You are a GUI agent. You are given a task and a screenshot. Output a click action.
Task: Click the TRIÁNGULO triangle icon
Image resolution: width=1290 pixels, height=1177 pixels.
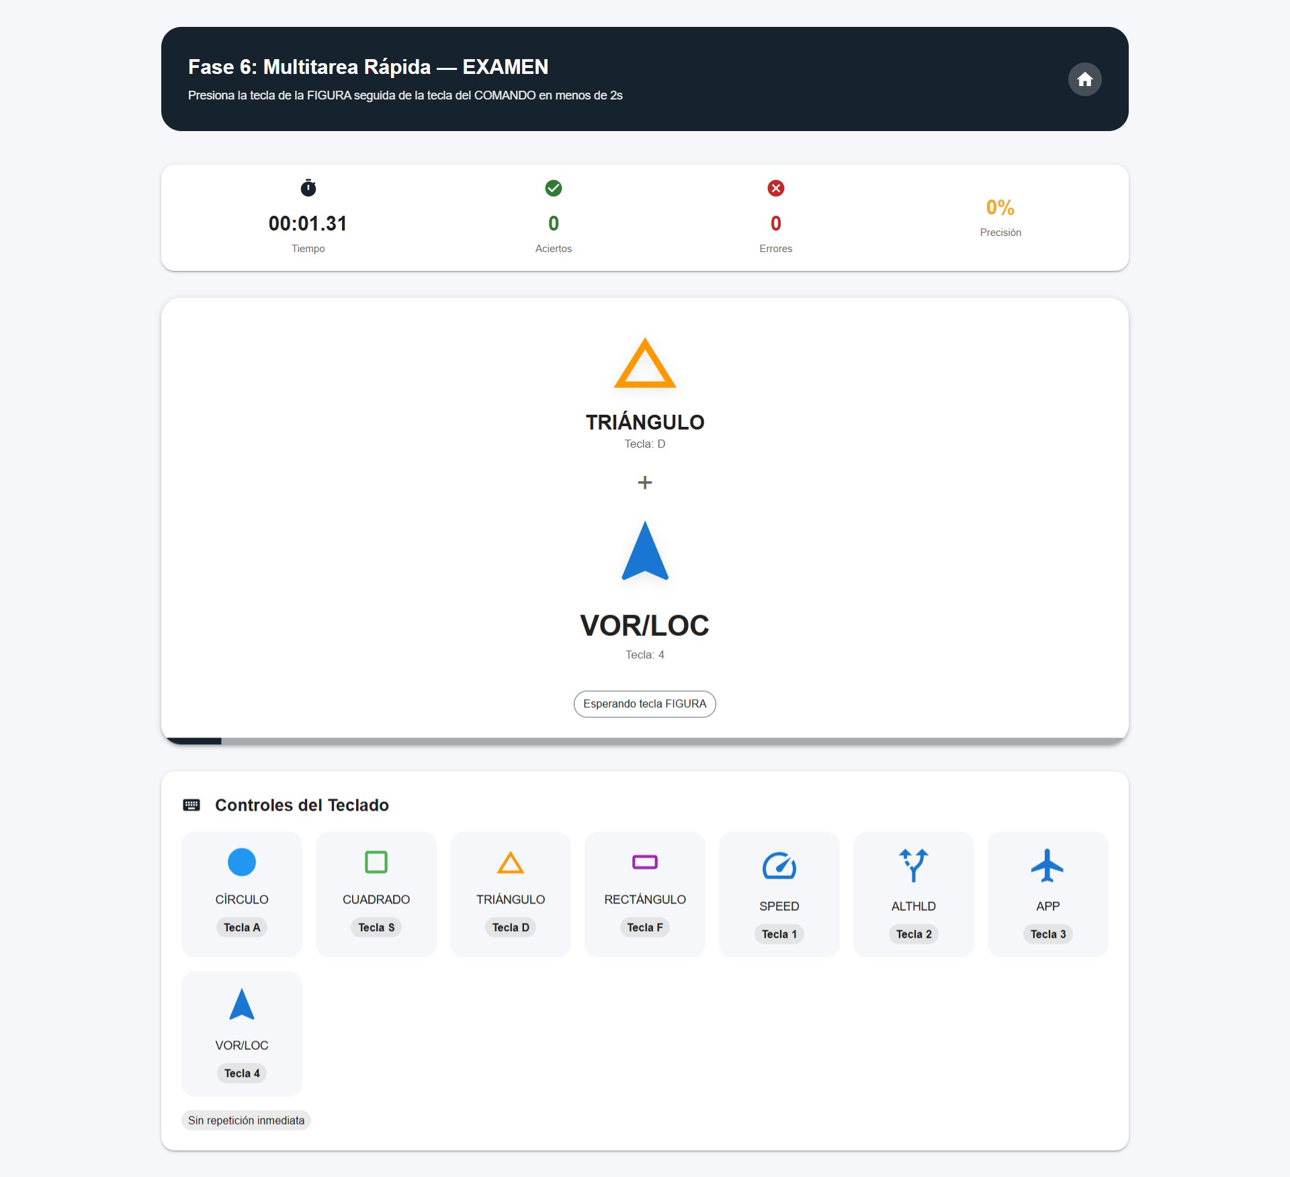[x=510, y=863]
